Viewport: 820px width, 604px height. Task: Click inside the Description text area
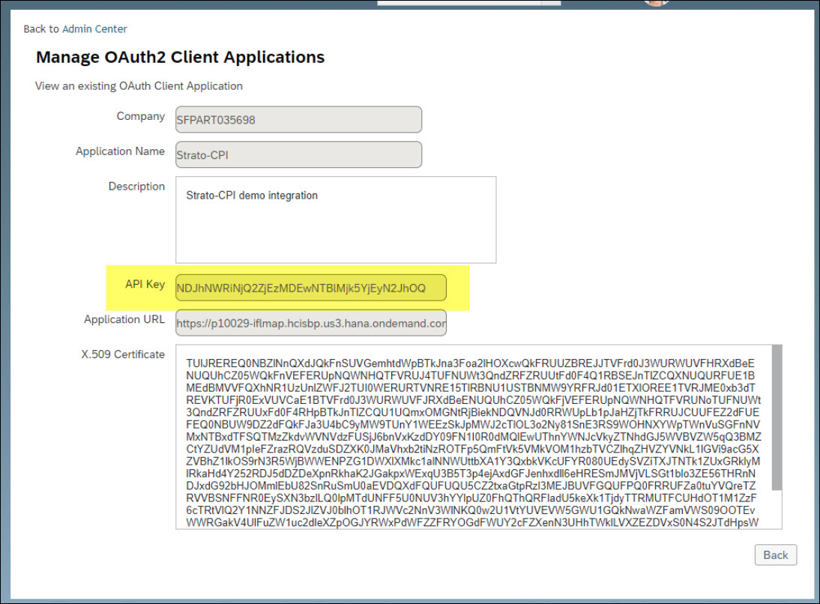point(335,220)
